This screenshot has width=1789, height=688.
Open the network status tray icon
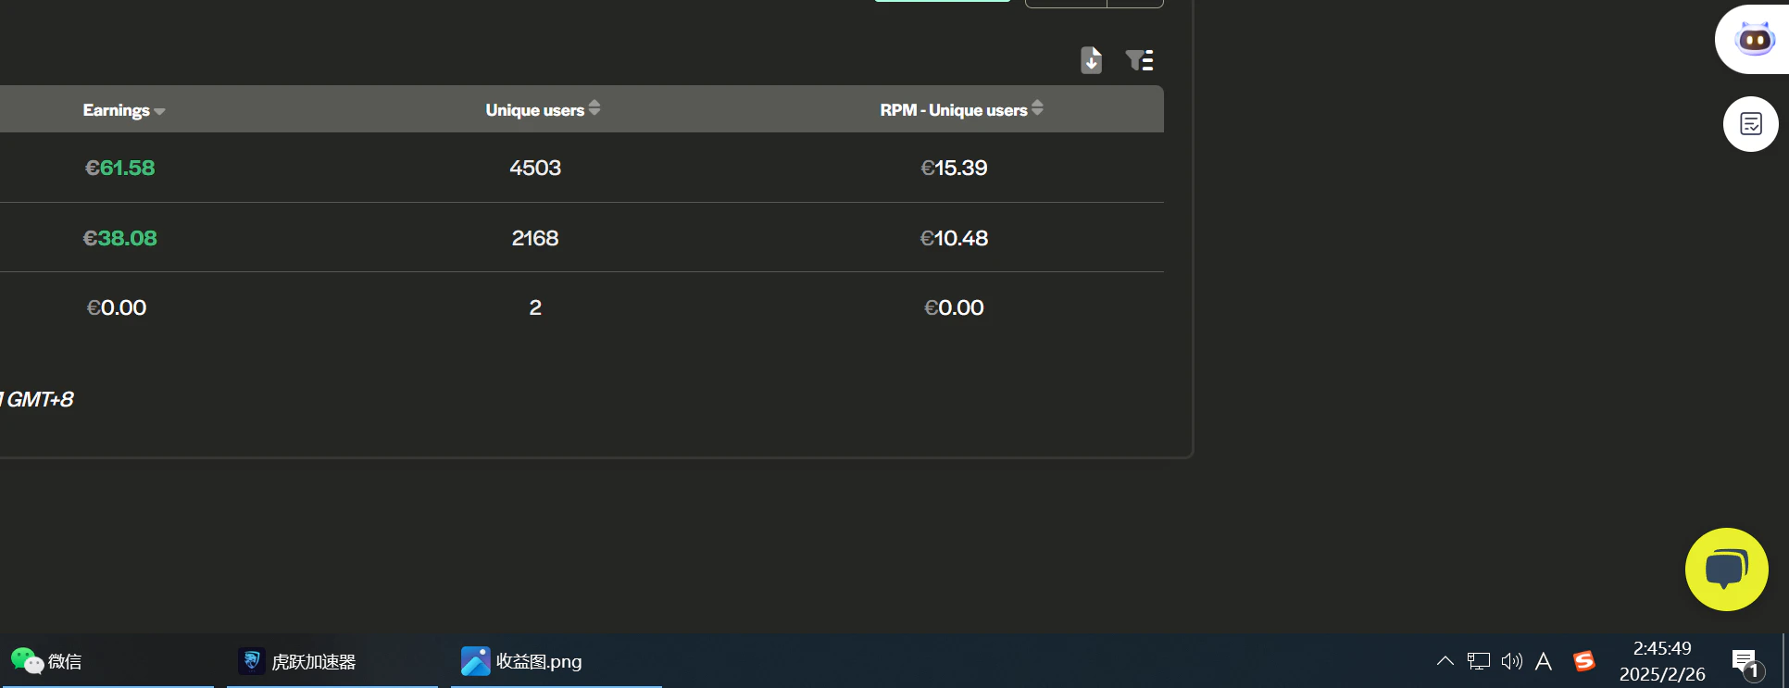click(1479, 661)
